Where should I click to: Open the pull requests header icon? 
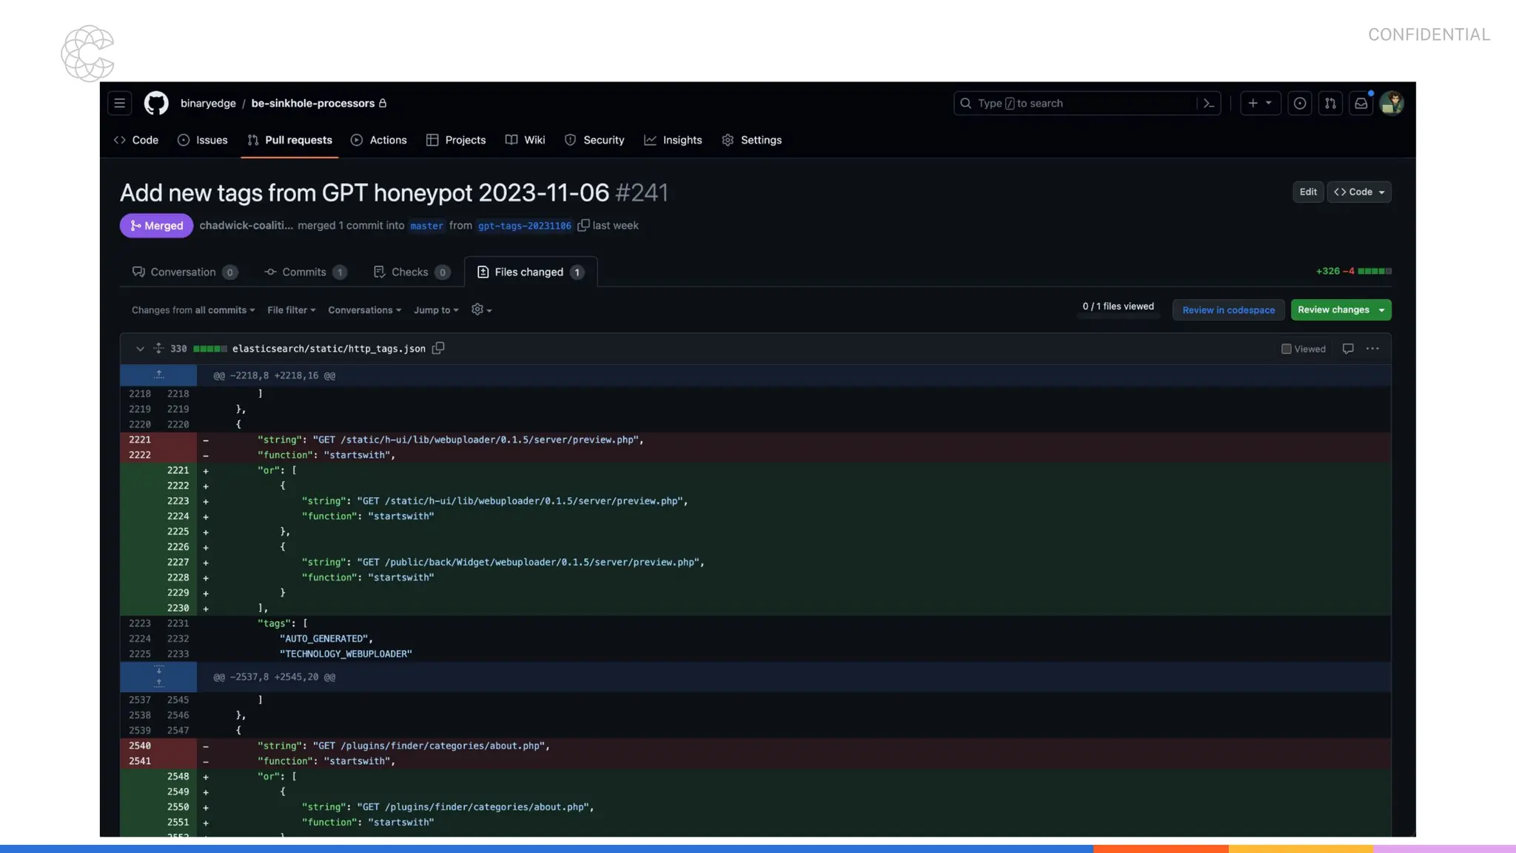1330,103
